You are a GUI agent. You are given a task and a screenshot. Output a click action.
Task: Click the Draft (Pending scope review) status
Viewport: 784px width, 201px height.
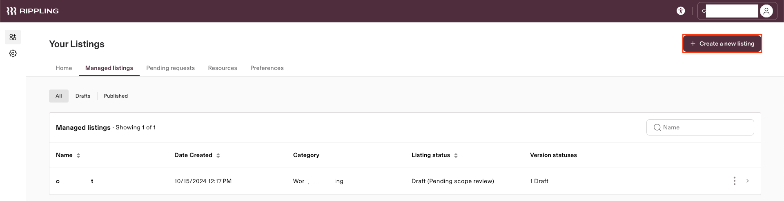(452, 181)
